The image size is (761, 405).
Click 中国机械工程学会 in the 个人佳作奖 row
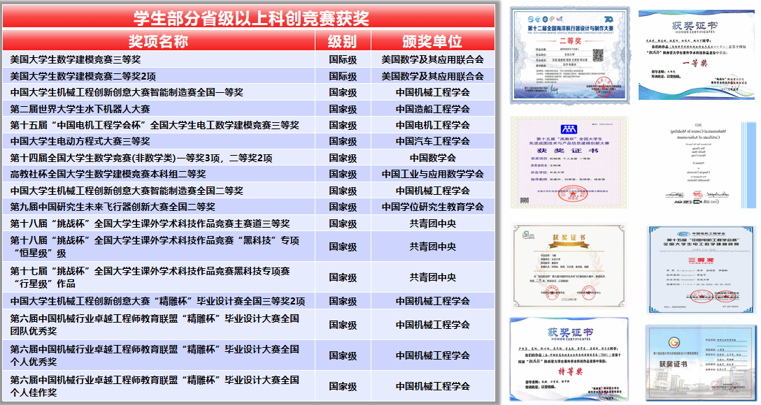(x=432, y=386)
